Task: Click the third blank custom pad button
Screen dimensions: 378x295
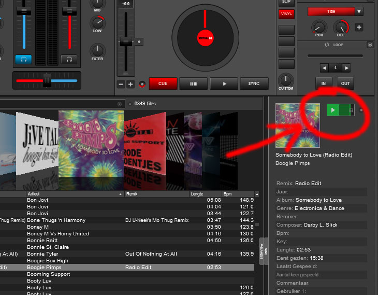Action: [286, 53]
